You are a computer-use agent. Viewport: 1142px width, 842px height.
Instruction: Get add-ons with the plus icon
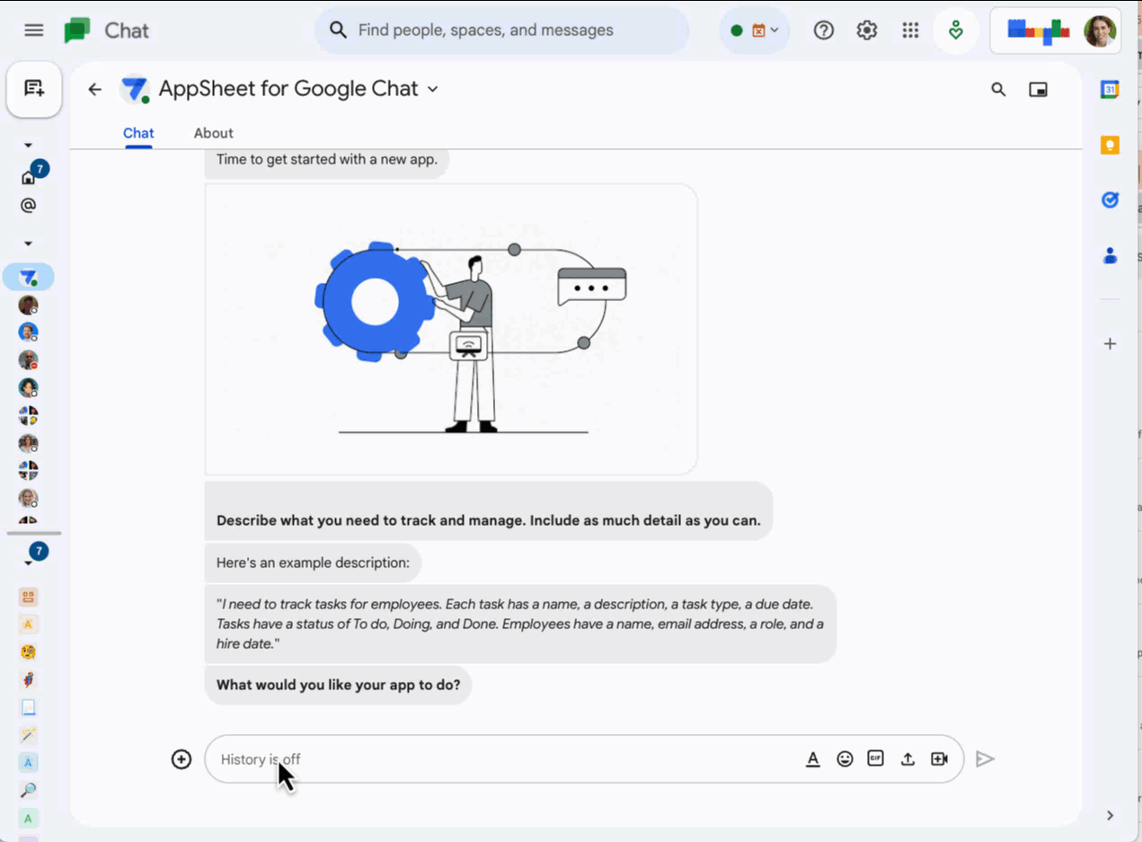(x=1110, y=344)
